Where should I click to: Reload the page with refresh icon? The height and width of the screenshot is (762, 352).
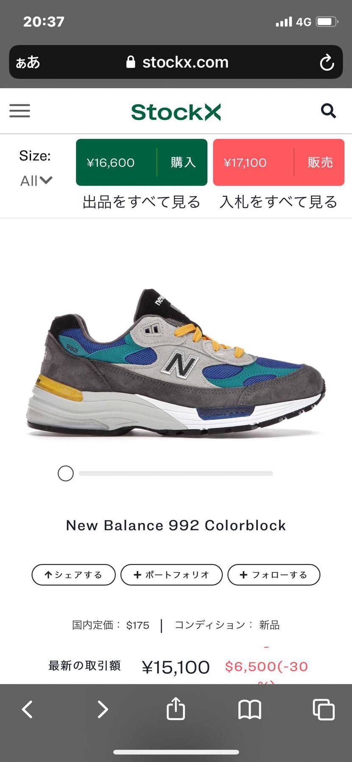point(327,63)
